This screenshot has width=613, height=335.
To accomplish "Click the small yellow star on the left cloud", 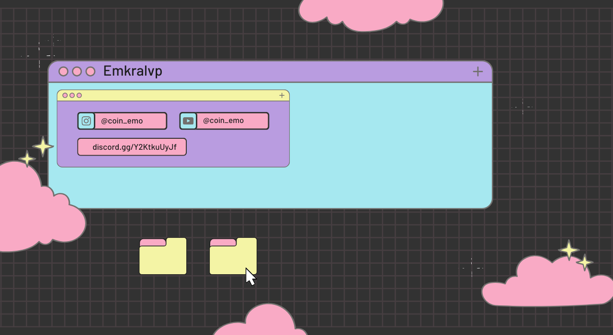I will pos(27,158).
